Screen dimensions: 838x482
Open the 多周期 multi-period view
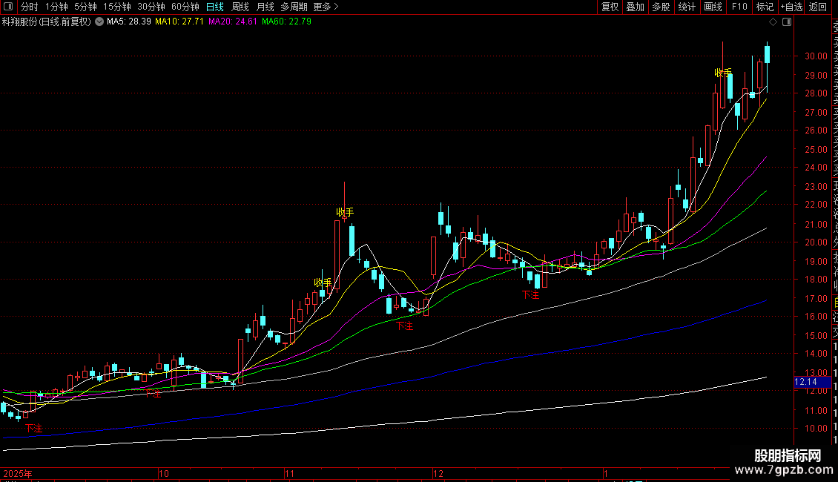pyautogui.click(x=294, y=7)
